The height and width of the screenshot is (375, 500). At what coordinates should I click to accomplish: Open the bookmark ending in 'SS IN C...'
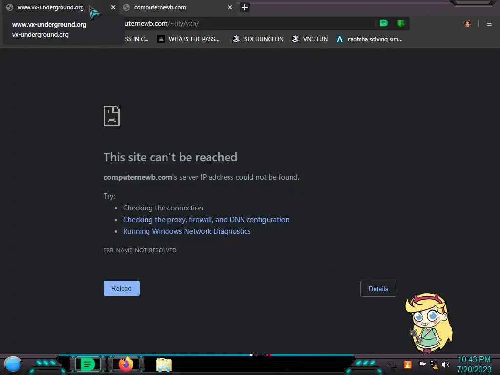click(137, 39)
